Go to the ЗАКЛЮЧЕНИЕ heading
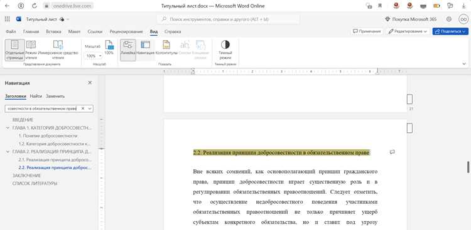The image size is (471, 230). click(x=26, y=175)
